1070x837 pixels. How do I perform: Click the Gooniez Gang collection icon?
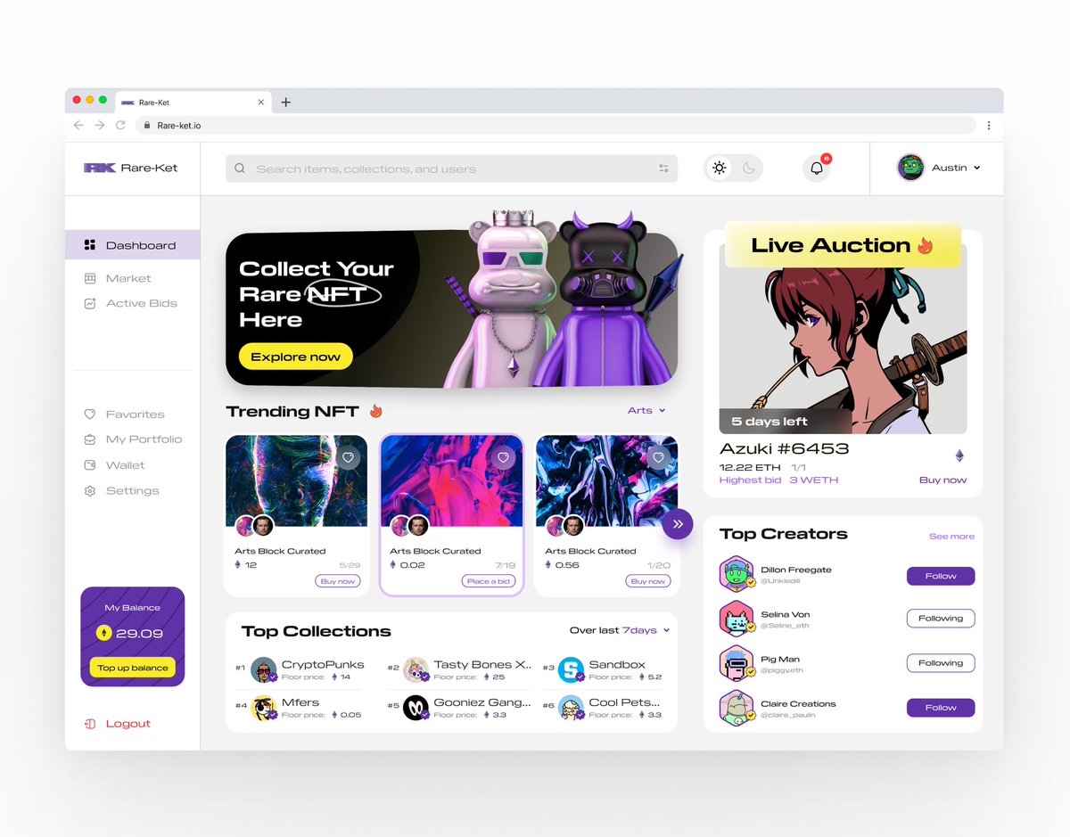416,709
